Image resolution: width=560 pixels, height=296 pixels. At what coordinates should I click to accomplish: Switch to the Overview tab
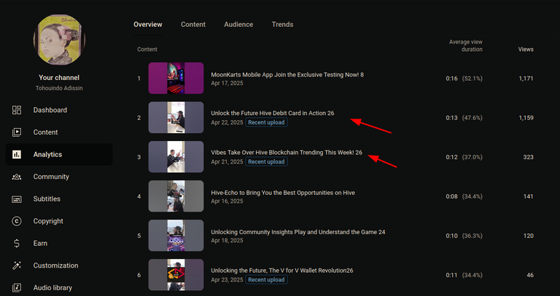tap(148, 25)
